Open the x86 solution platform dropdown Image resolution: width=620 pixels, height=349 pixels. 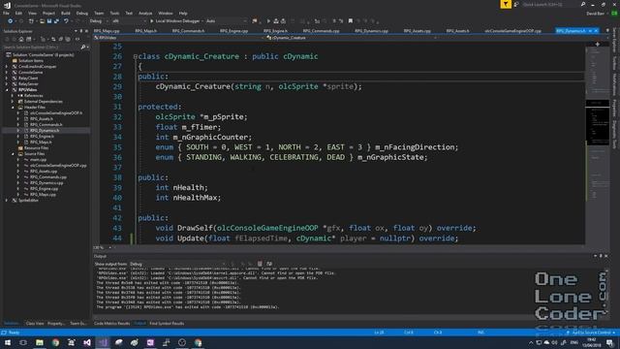tap(129, 21)
